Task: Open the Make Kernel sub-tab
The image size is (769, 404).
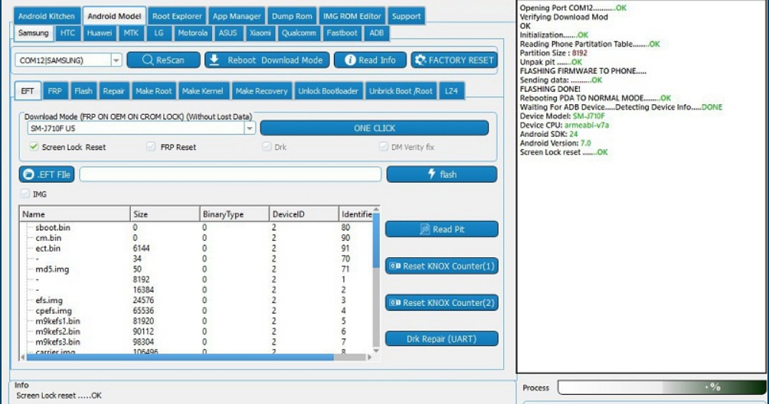Action: click(x=202, y=90)
